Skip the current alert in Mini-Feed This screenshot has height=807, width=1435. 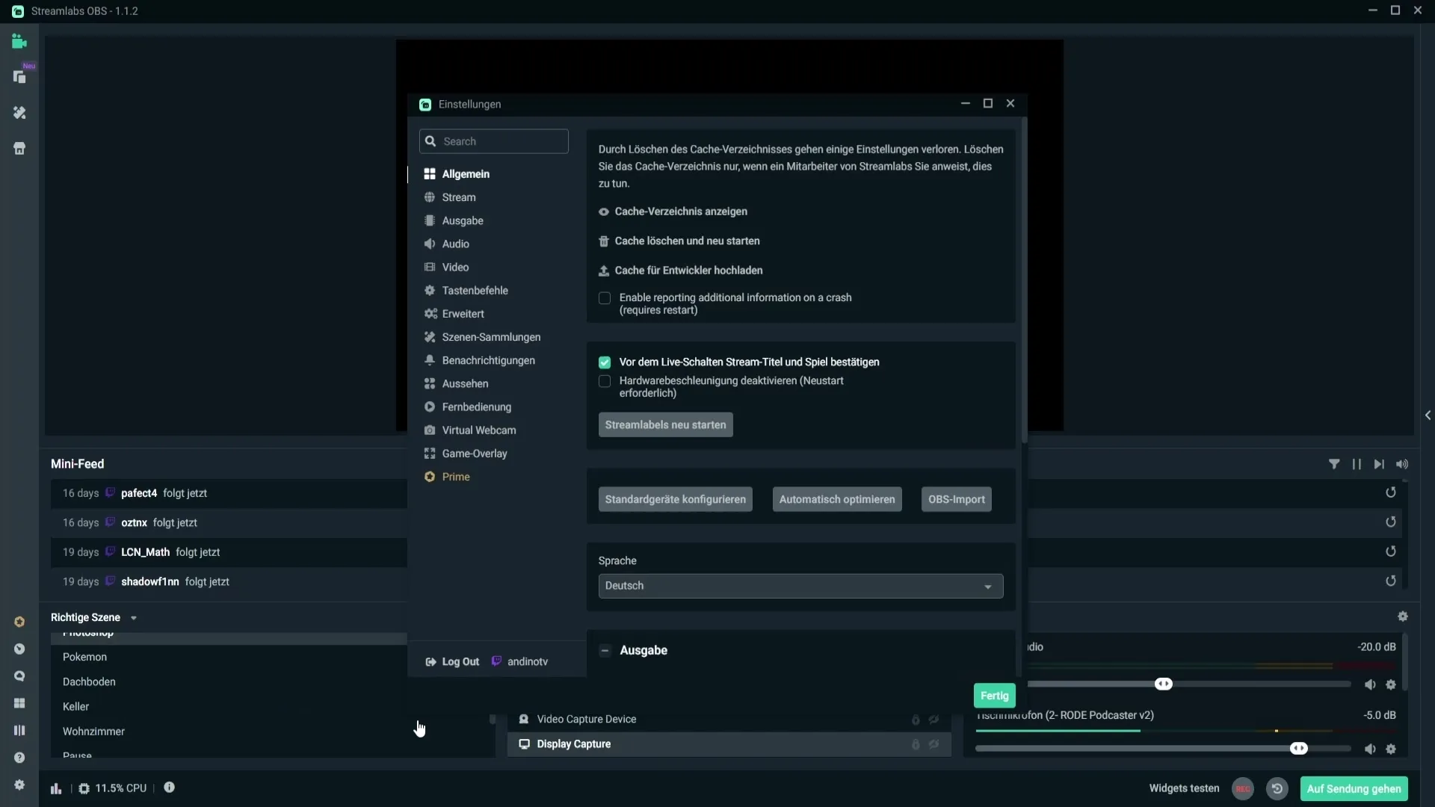pos(1379,464)
